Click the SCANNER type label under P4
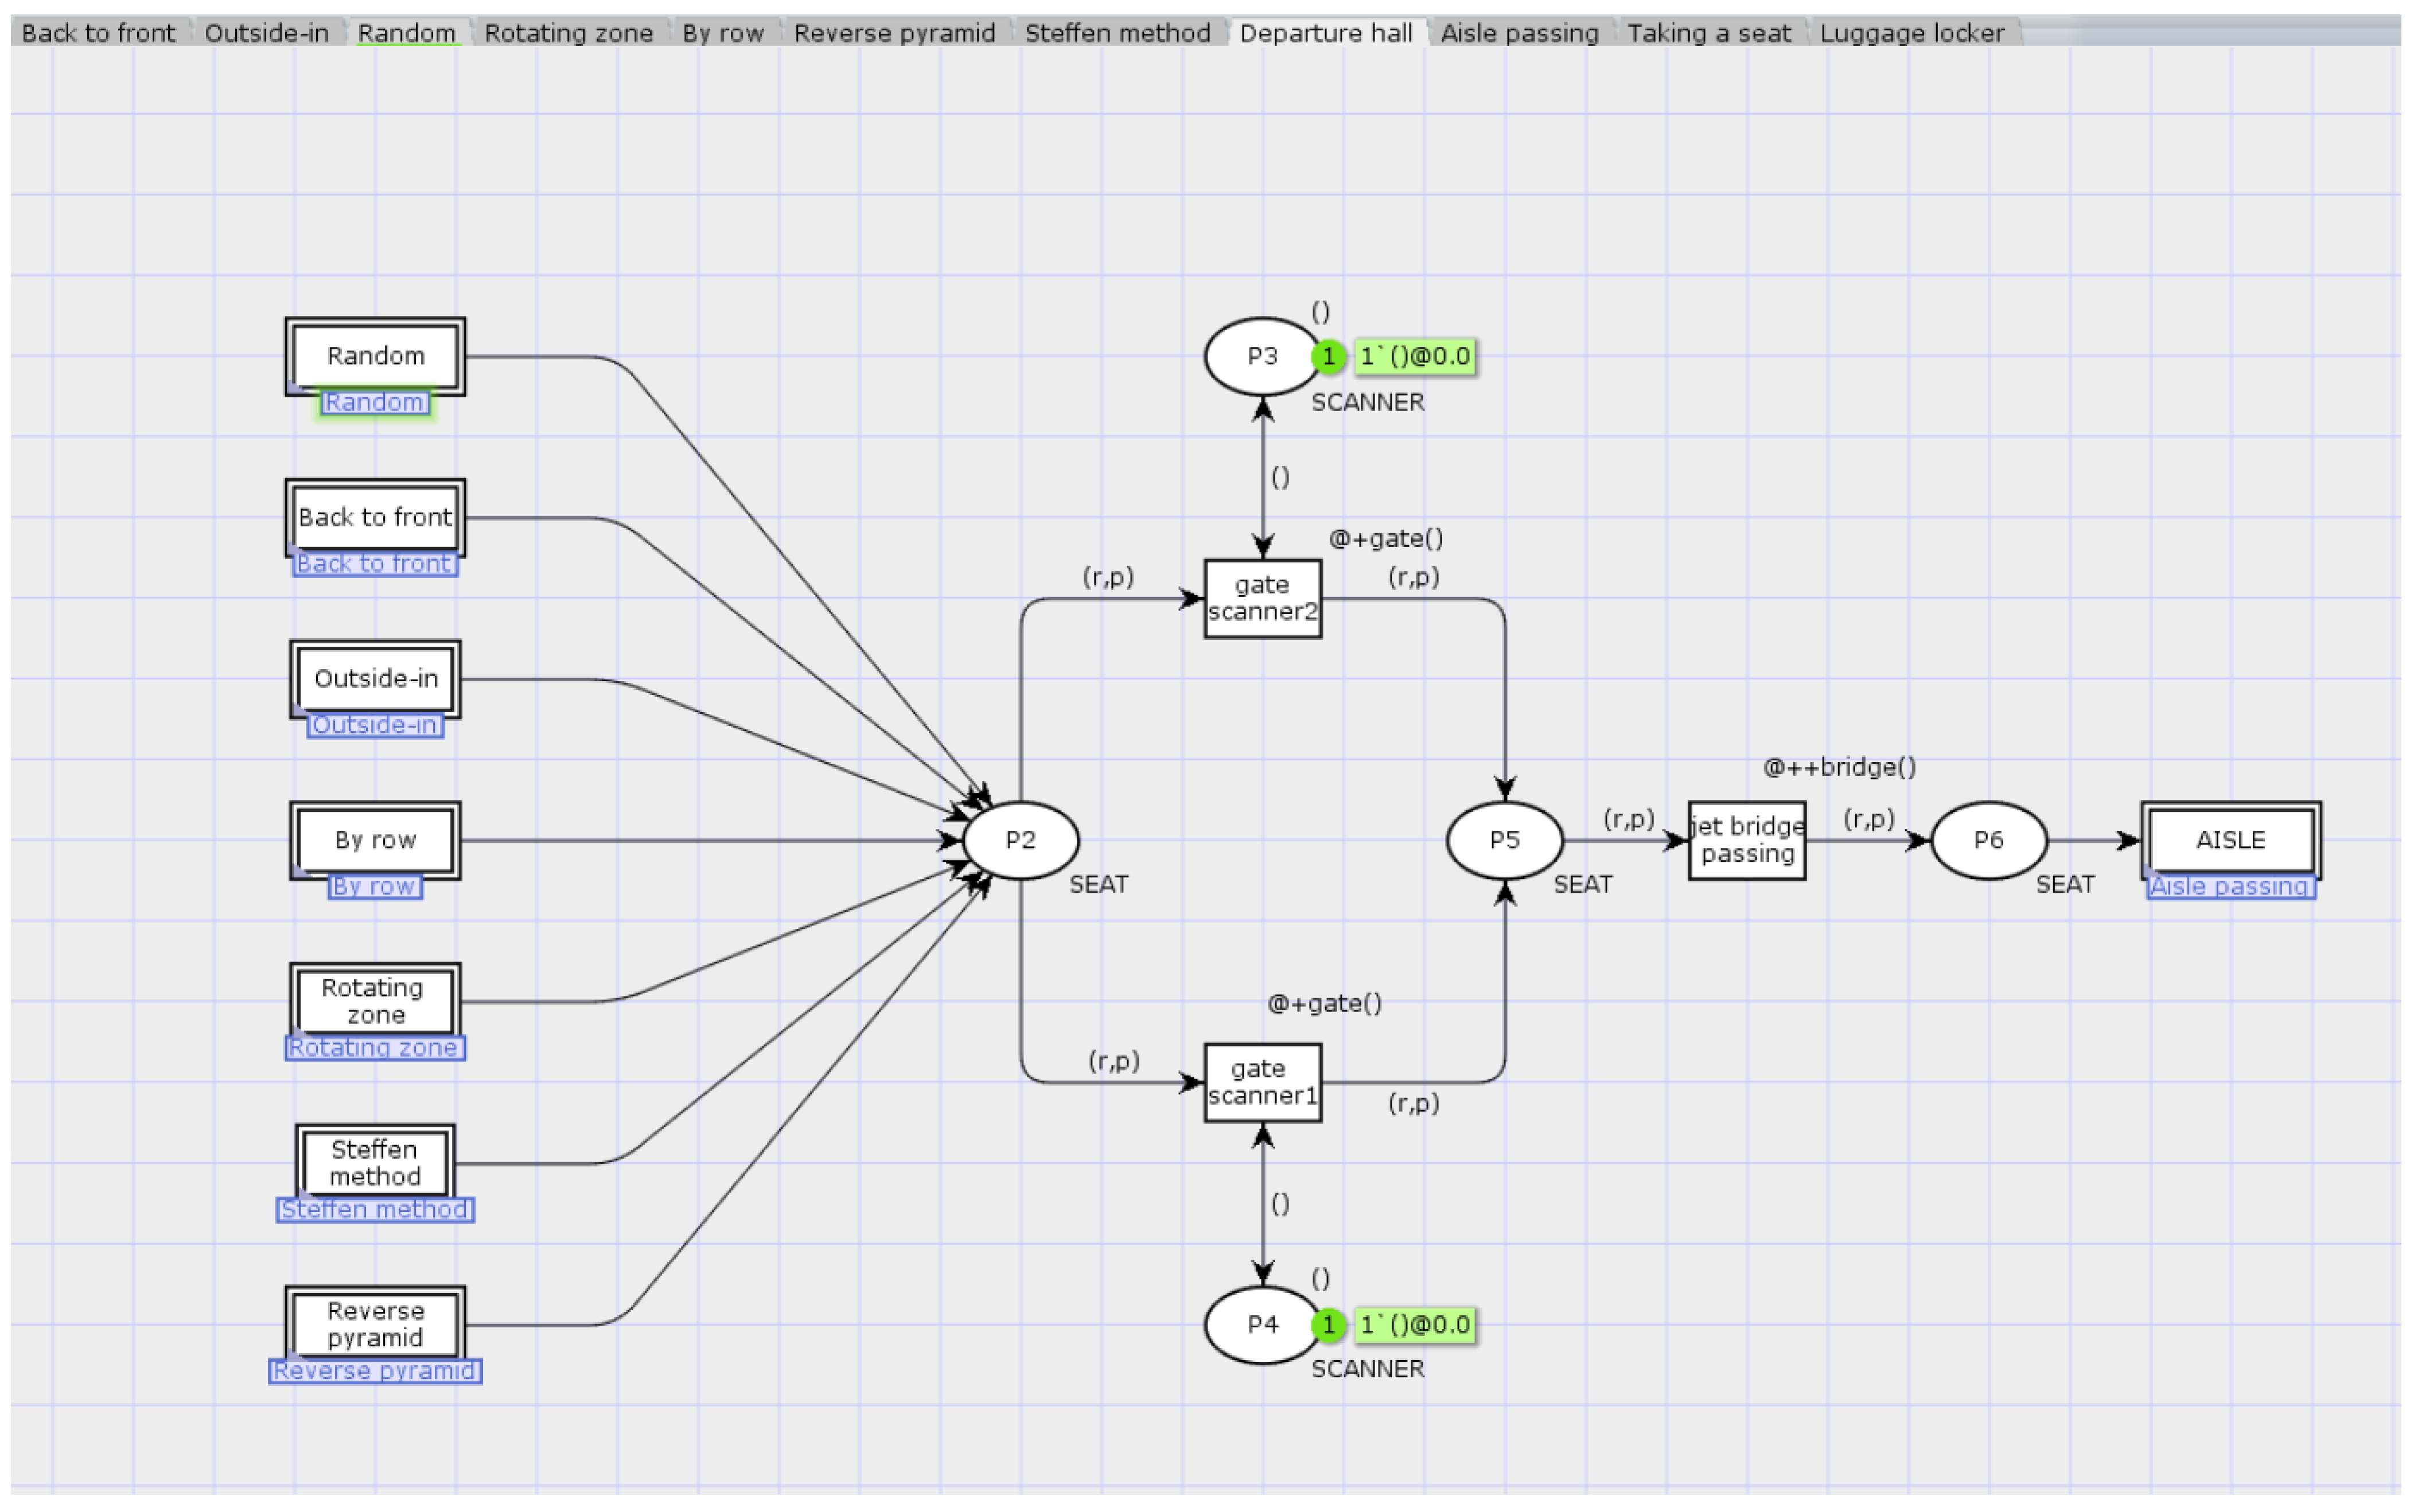The height and width of the screenshot is (1512, 2414). click(x=1368, y=1369)
